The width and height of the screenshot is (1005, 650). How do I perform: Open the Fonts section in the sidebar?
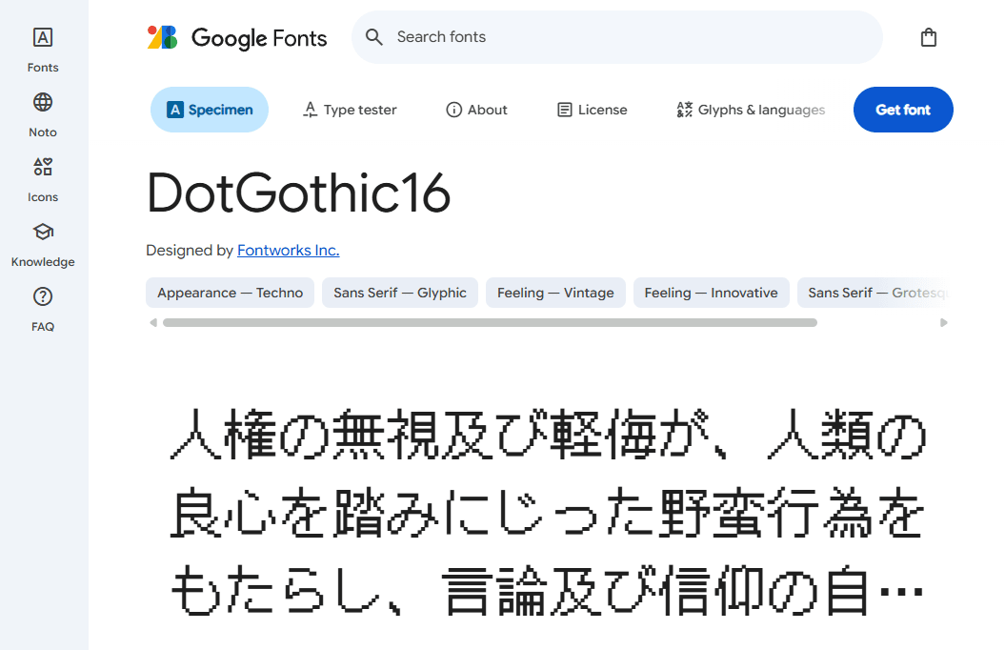pyautogui.click(x=42, y=48)
